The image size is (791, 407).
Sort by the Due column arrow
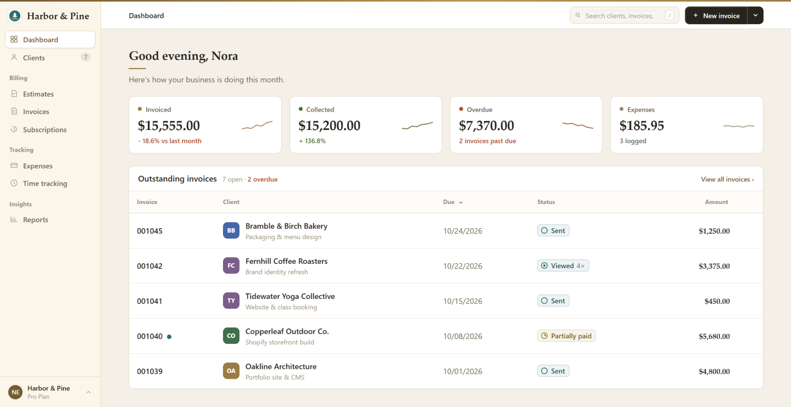[461, 203]
